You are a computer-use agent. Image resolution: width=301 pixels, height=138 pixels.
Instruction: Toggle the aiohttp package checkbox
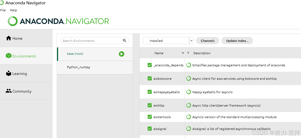(x=150, y=105)
